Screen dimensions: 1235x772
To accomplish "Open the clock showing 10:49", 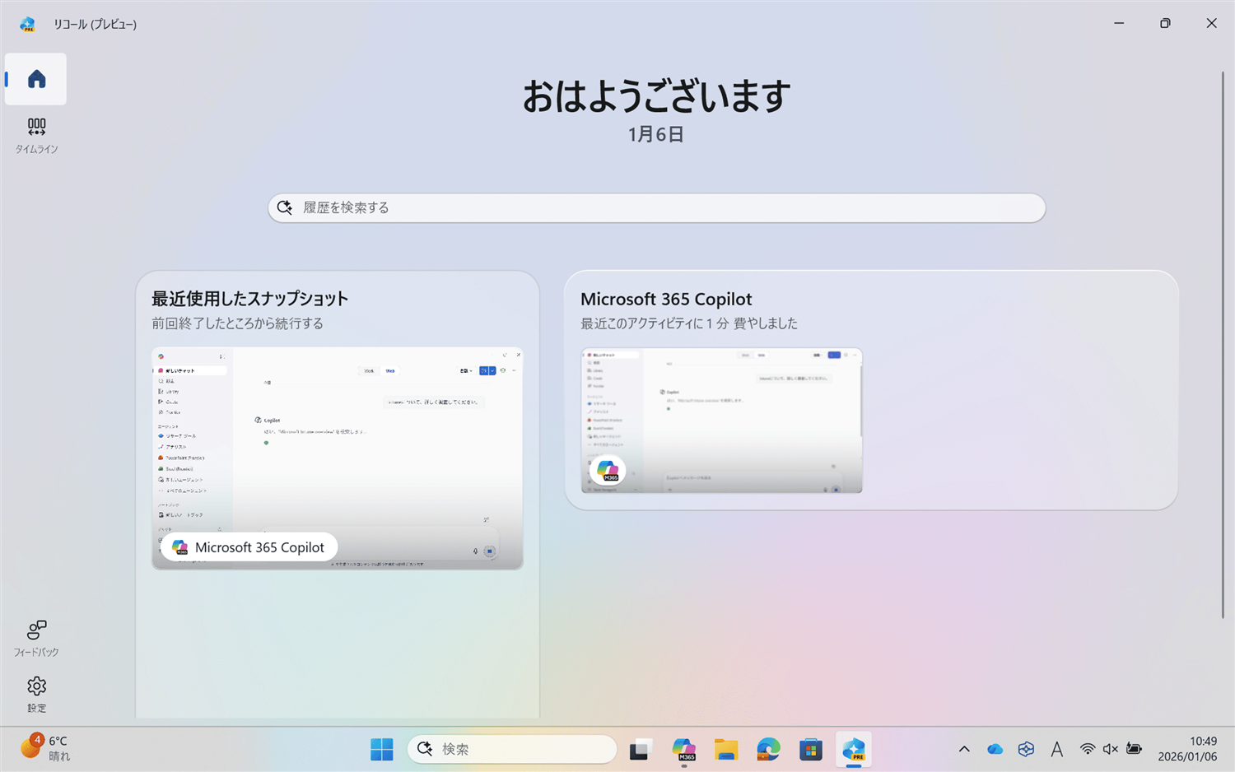I will [1187, 749].
